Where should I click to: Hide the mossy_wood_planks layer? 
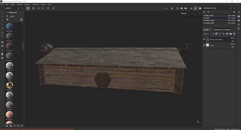point(204,39)
